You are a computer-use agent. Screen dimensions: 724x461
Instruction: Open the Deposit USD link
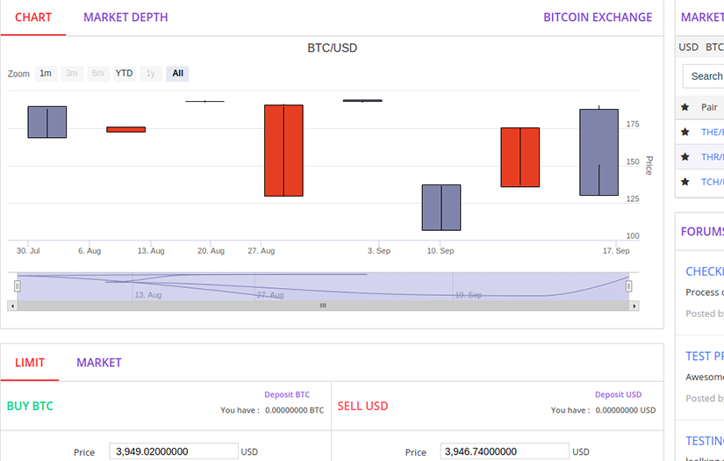(619, 394)
